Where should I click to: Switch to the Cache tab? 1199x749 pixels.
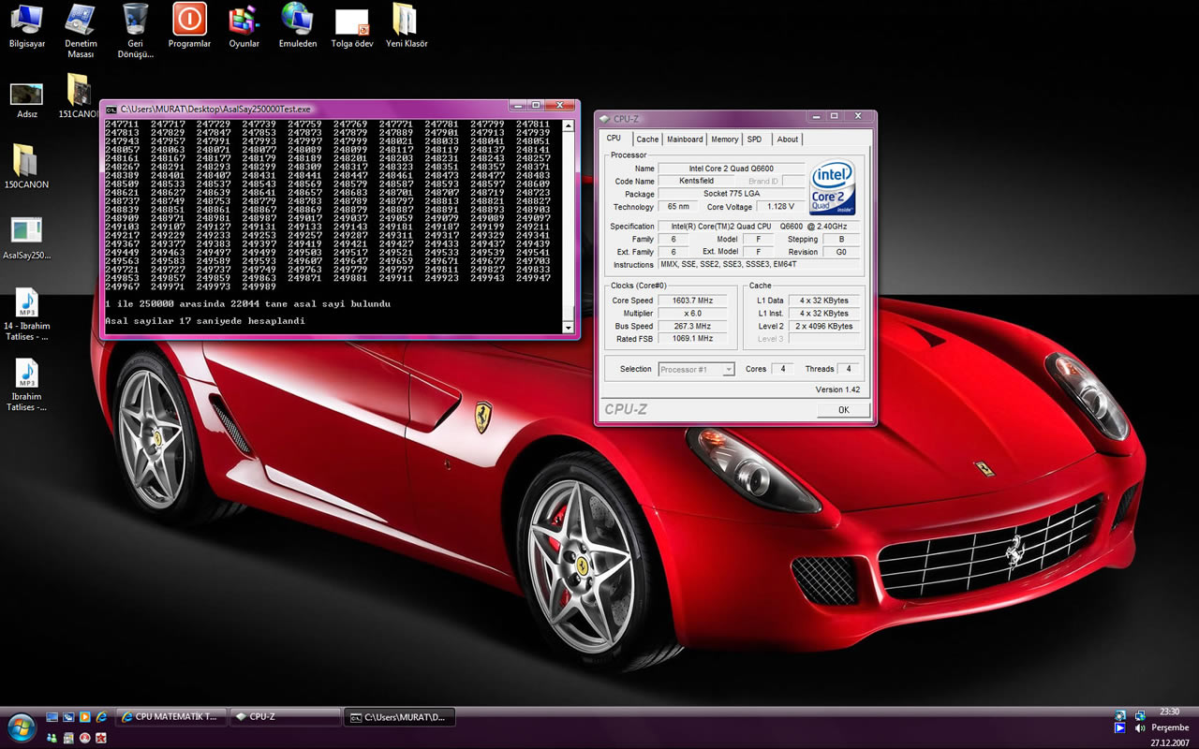coord(647,140)
